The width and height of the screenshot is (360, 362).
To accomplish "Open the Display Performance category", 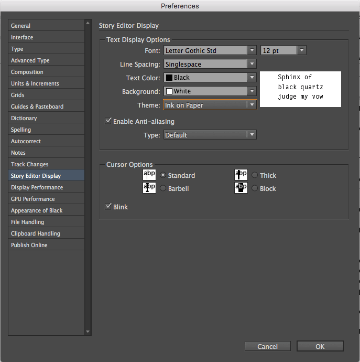I will coord(46,187).
